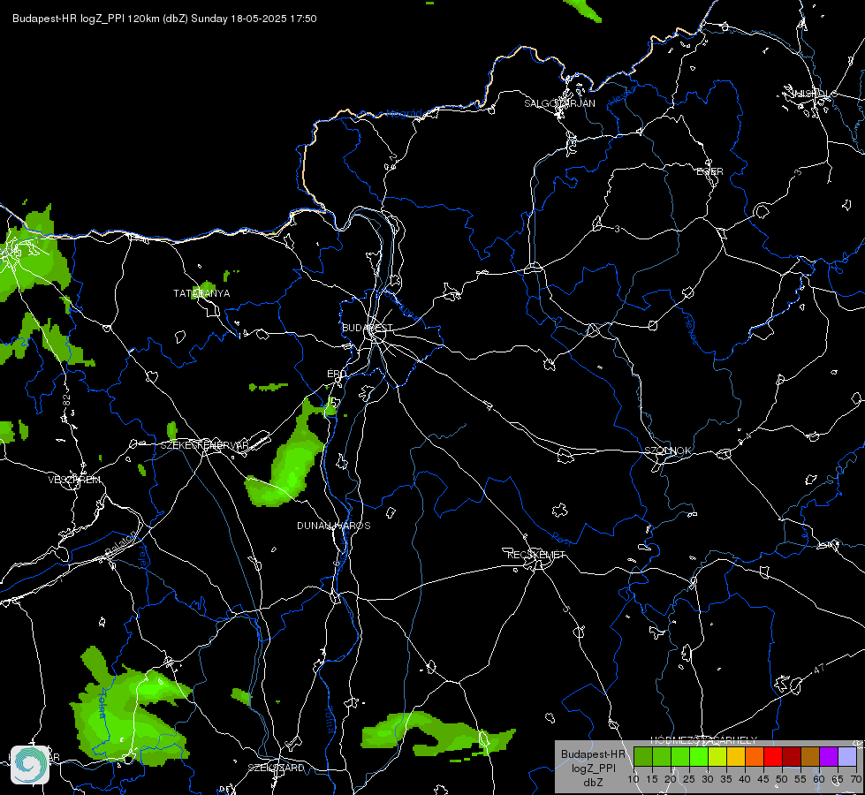Click the HODMEZOVASARHELY city label
This screenshot has width=865, height=795.
704,740
